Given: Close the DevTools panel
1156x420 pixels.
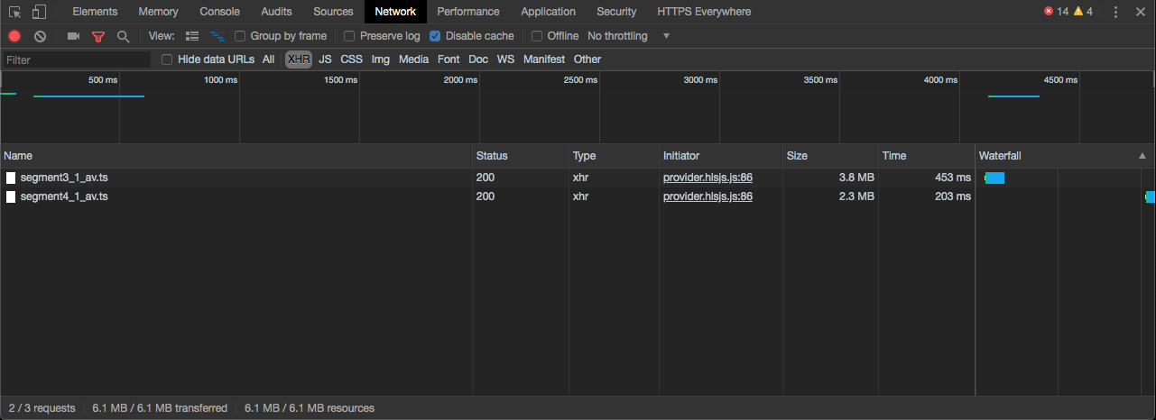Looking at the screenshot, I should (x=1141, y=12).
